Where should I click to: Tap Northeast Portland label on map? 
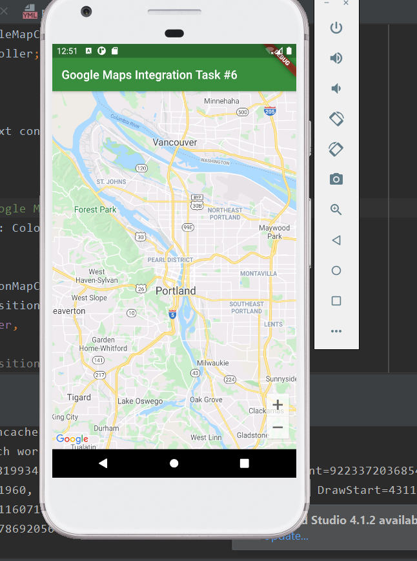pyautogui.click(x=225, y=214)
